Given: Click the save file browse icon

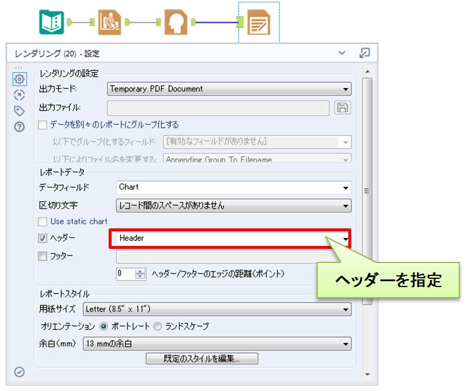Looking at the screenshot, I should pos(342,107).
